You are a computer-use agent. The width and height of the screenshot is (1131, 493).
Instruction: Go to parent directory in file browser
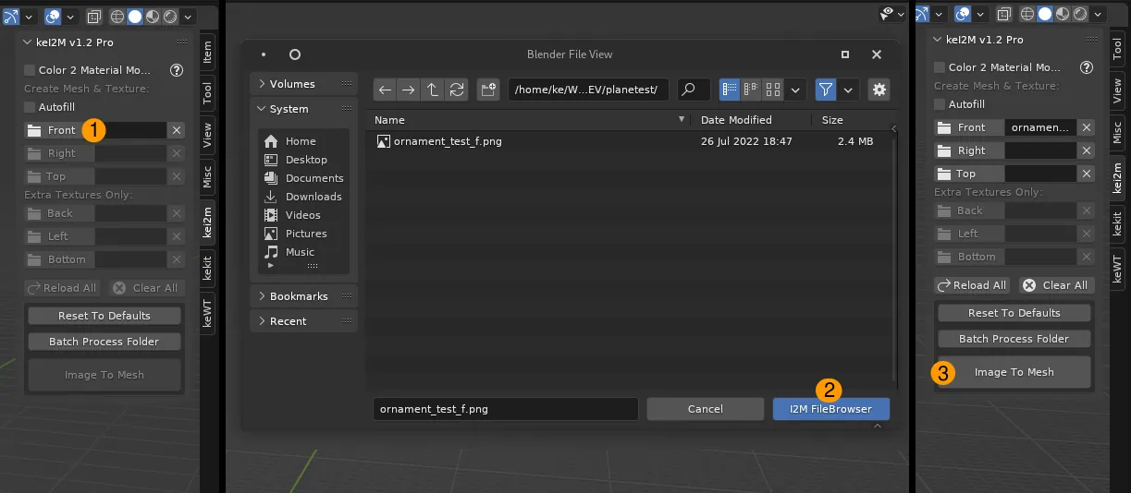[433, 90]
